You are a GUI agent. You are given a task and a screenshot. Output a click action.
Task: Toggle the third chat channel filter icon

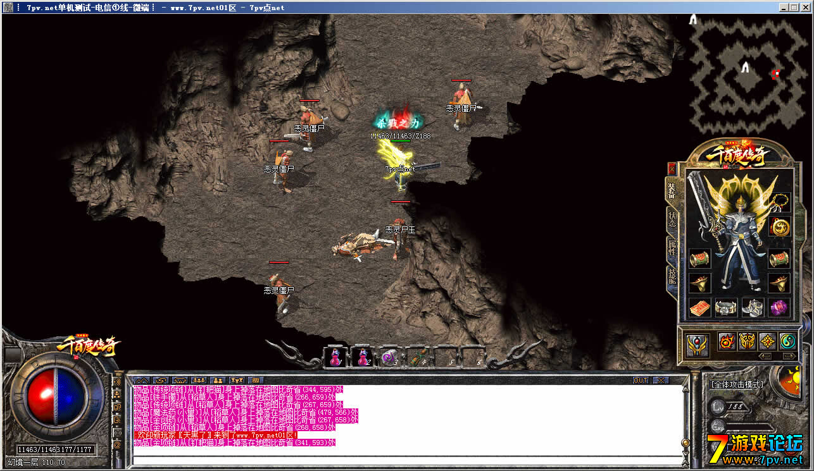(x=117, y=407)
